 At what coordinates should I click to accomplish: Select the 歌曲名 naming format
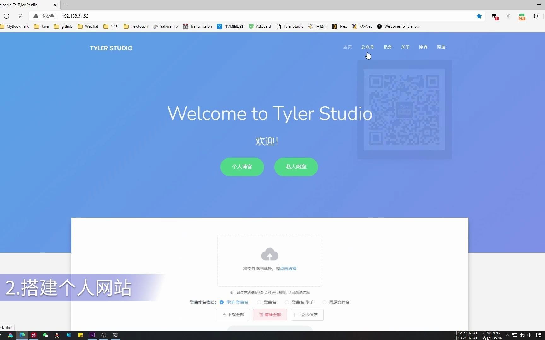point(267,302)
